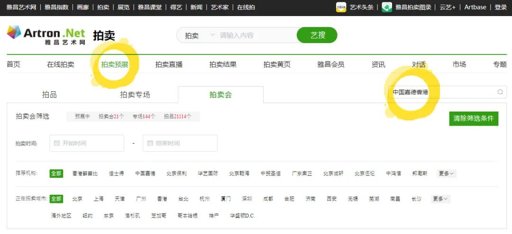Open 拍卖预展 in the navigation bar
512x234 pixels.
coord(115,64)
